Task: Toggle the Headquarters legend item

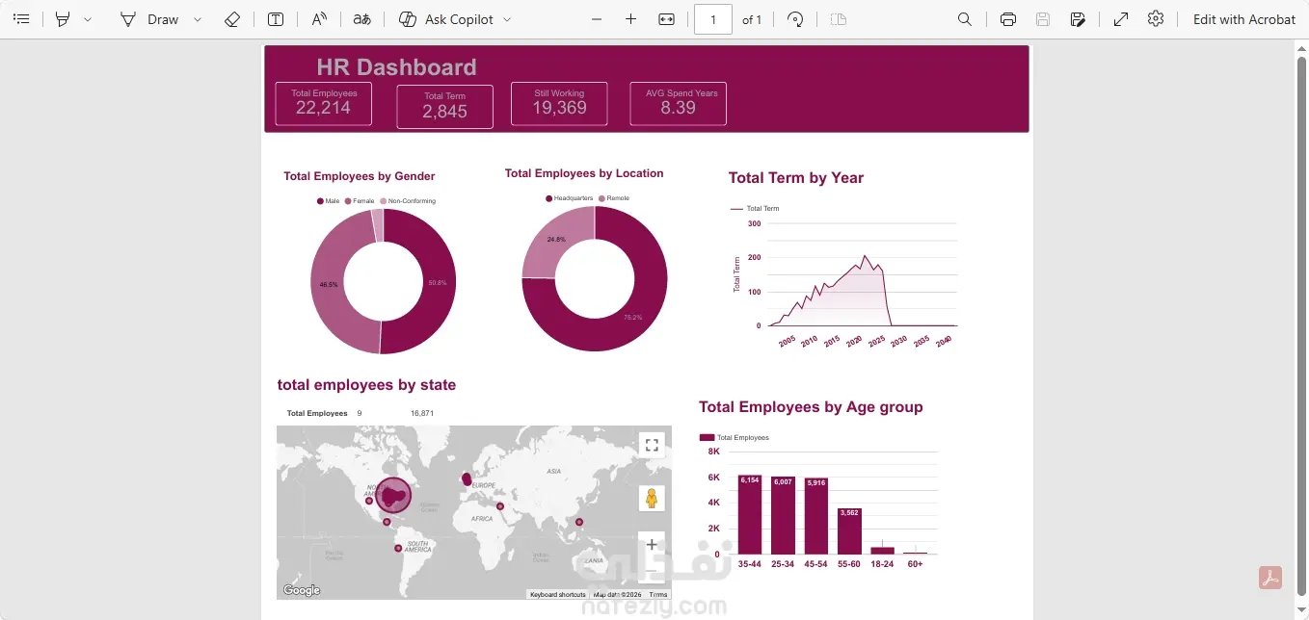Action: 570,198
